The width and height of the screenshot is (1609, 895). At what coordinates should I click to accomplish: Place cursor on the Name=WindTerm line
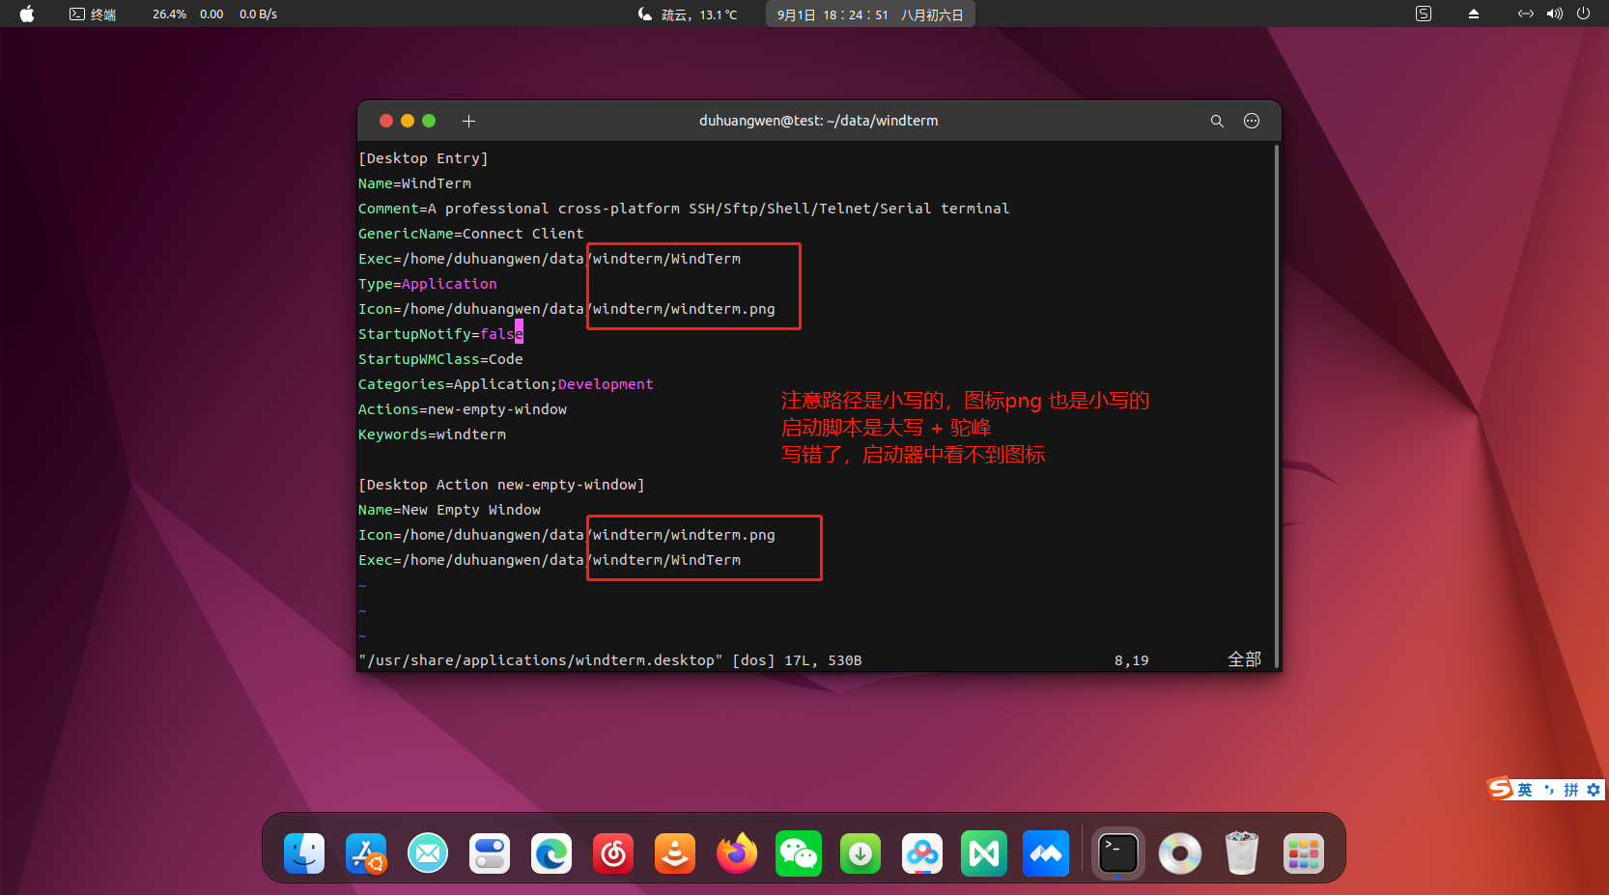tap(414, 183)
